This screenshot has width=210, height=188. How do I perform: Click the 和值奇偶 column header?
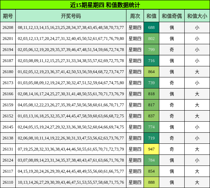coord(172,16)
